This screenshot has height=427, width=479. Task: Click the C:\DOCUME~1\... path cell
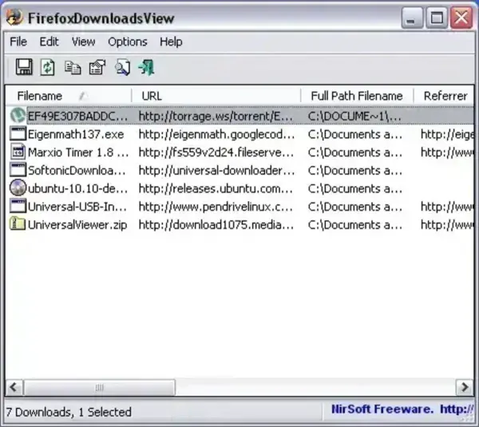(354, 116)
